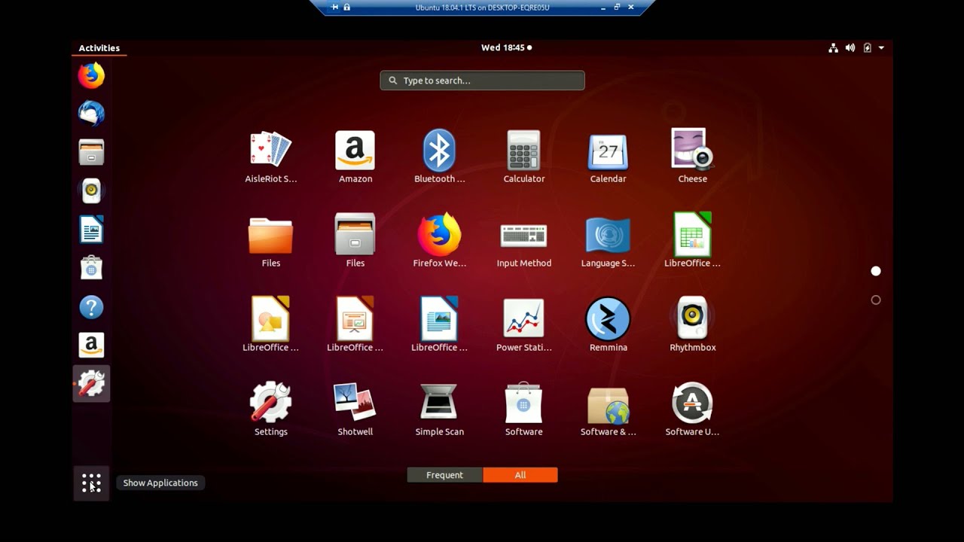Expand the system menu arrow
Image resolution: width=964 pixels, height=542 pixels.
point(881,48)
